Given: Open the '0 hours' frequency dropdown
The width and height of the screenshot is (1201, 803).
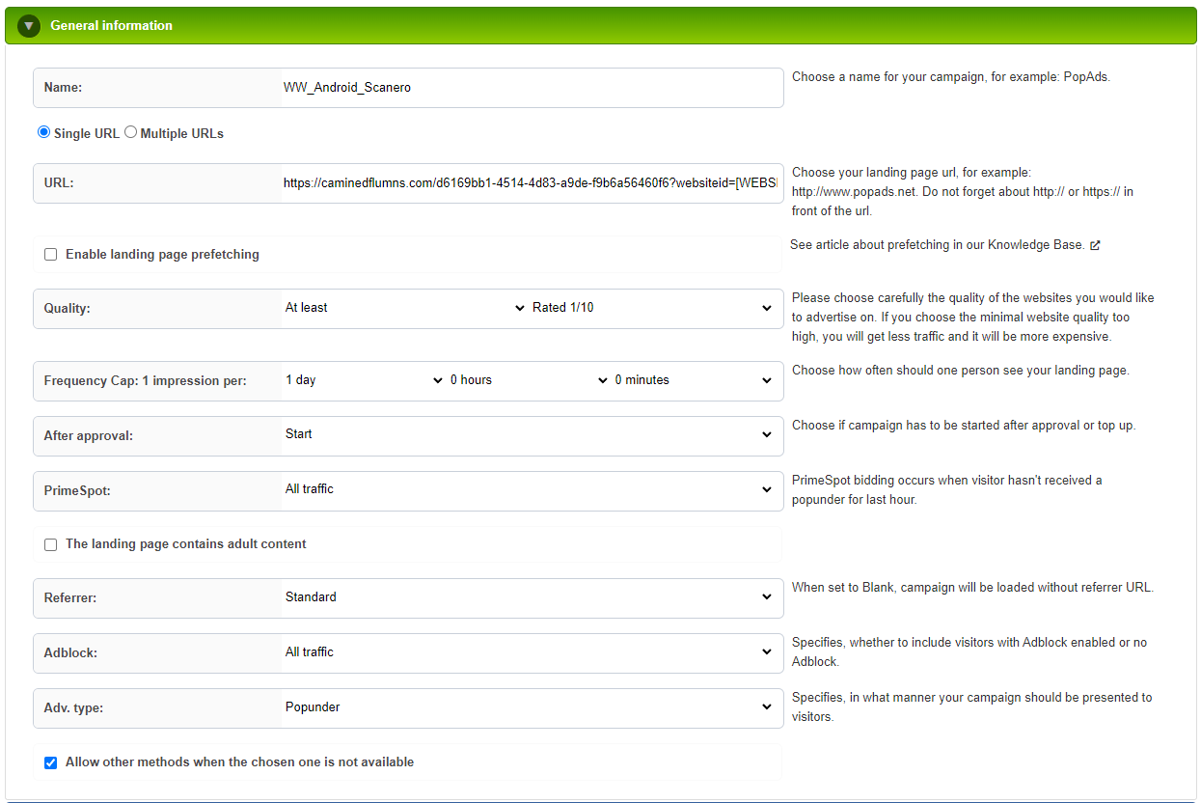Looking at the screenshot, I should [529, 380].
